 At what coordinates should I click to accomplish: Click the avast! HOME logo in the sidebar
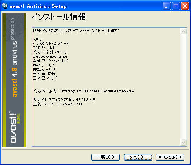click(x=15, y=127)
